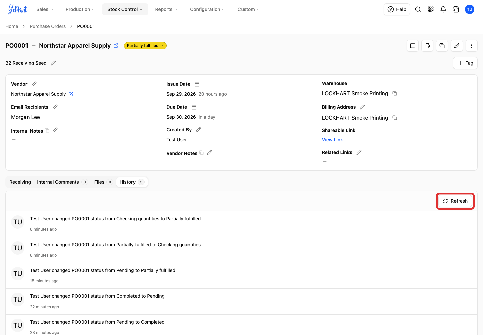Image resolution: width=483 pixels, height=335 pixels.
Task: Open vendor external link beside PO title
Action: [116, 46]
